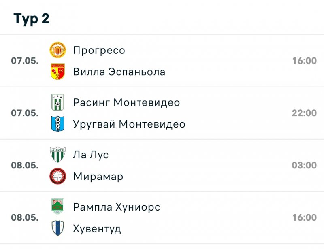Select the Уругвай Монтевидео team name
The width and height of the screenshot is (324, 249).
pyautogui.click(x=129, y=124)
